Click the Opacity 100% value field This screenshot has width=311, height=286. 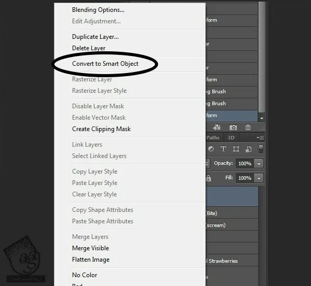[245, 164]
